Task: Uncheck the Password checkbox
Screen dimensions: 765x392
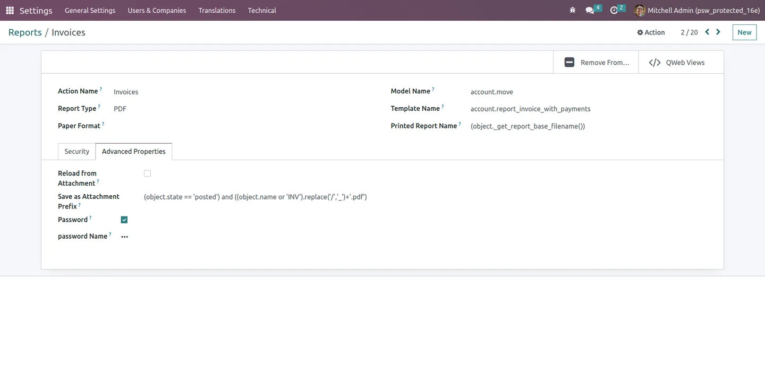Action: (x=124, y=220)
